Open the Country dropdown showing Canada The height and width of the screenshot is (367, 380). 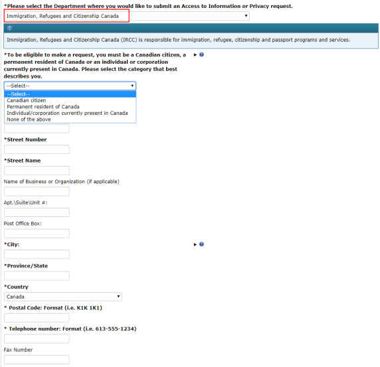click(63, 297)
